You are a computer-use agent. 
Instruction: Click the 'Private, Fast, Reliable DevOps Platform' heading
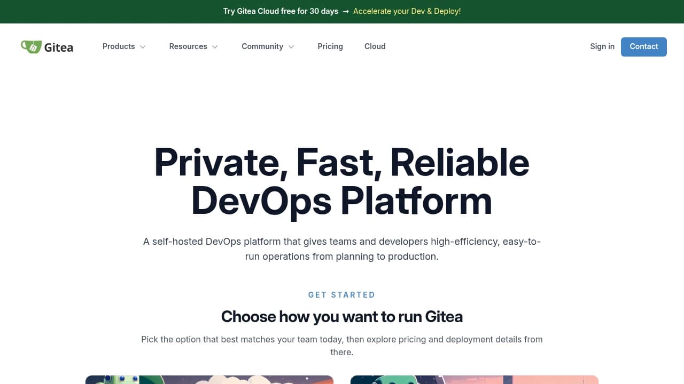tap(342, 181)
